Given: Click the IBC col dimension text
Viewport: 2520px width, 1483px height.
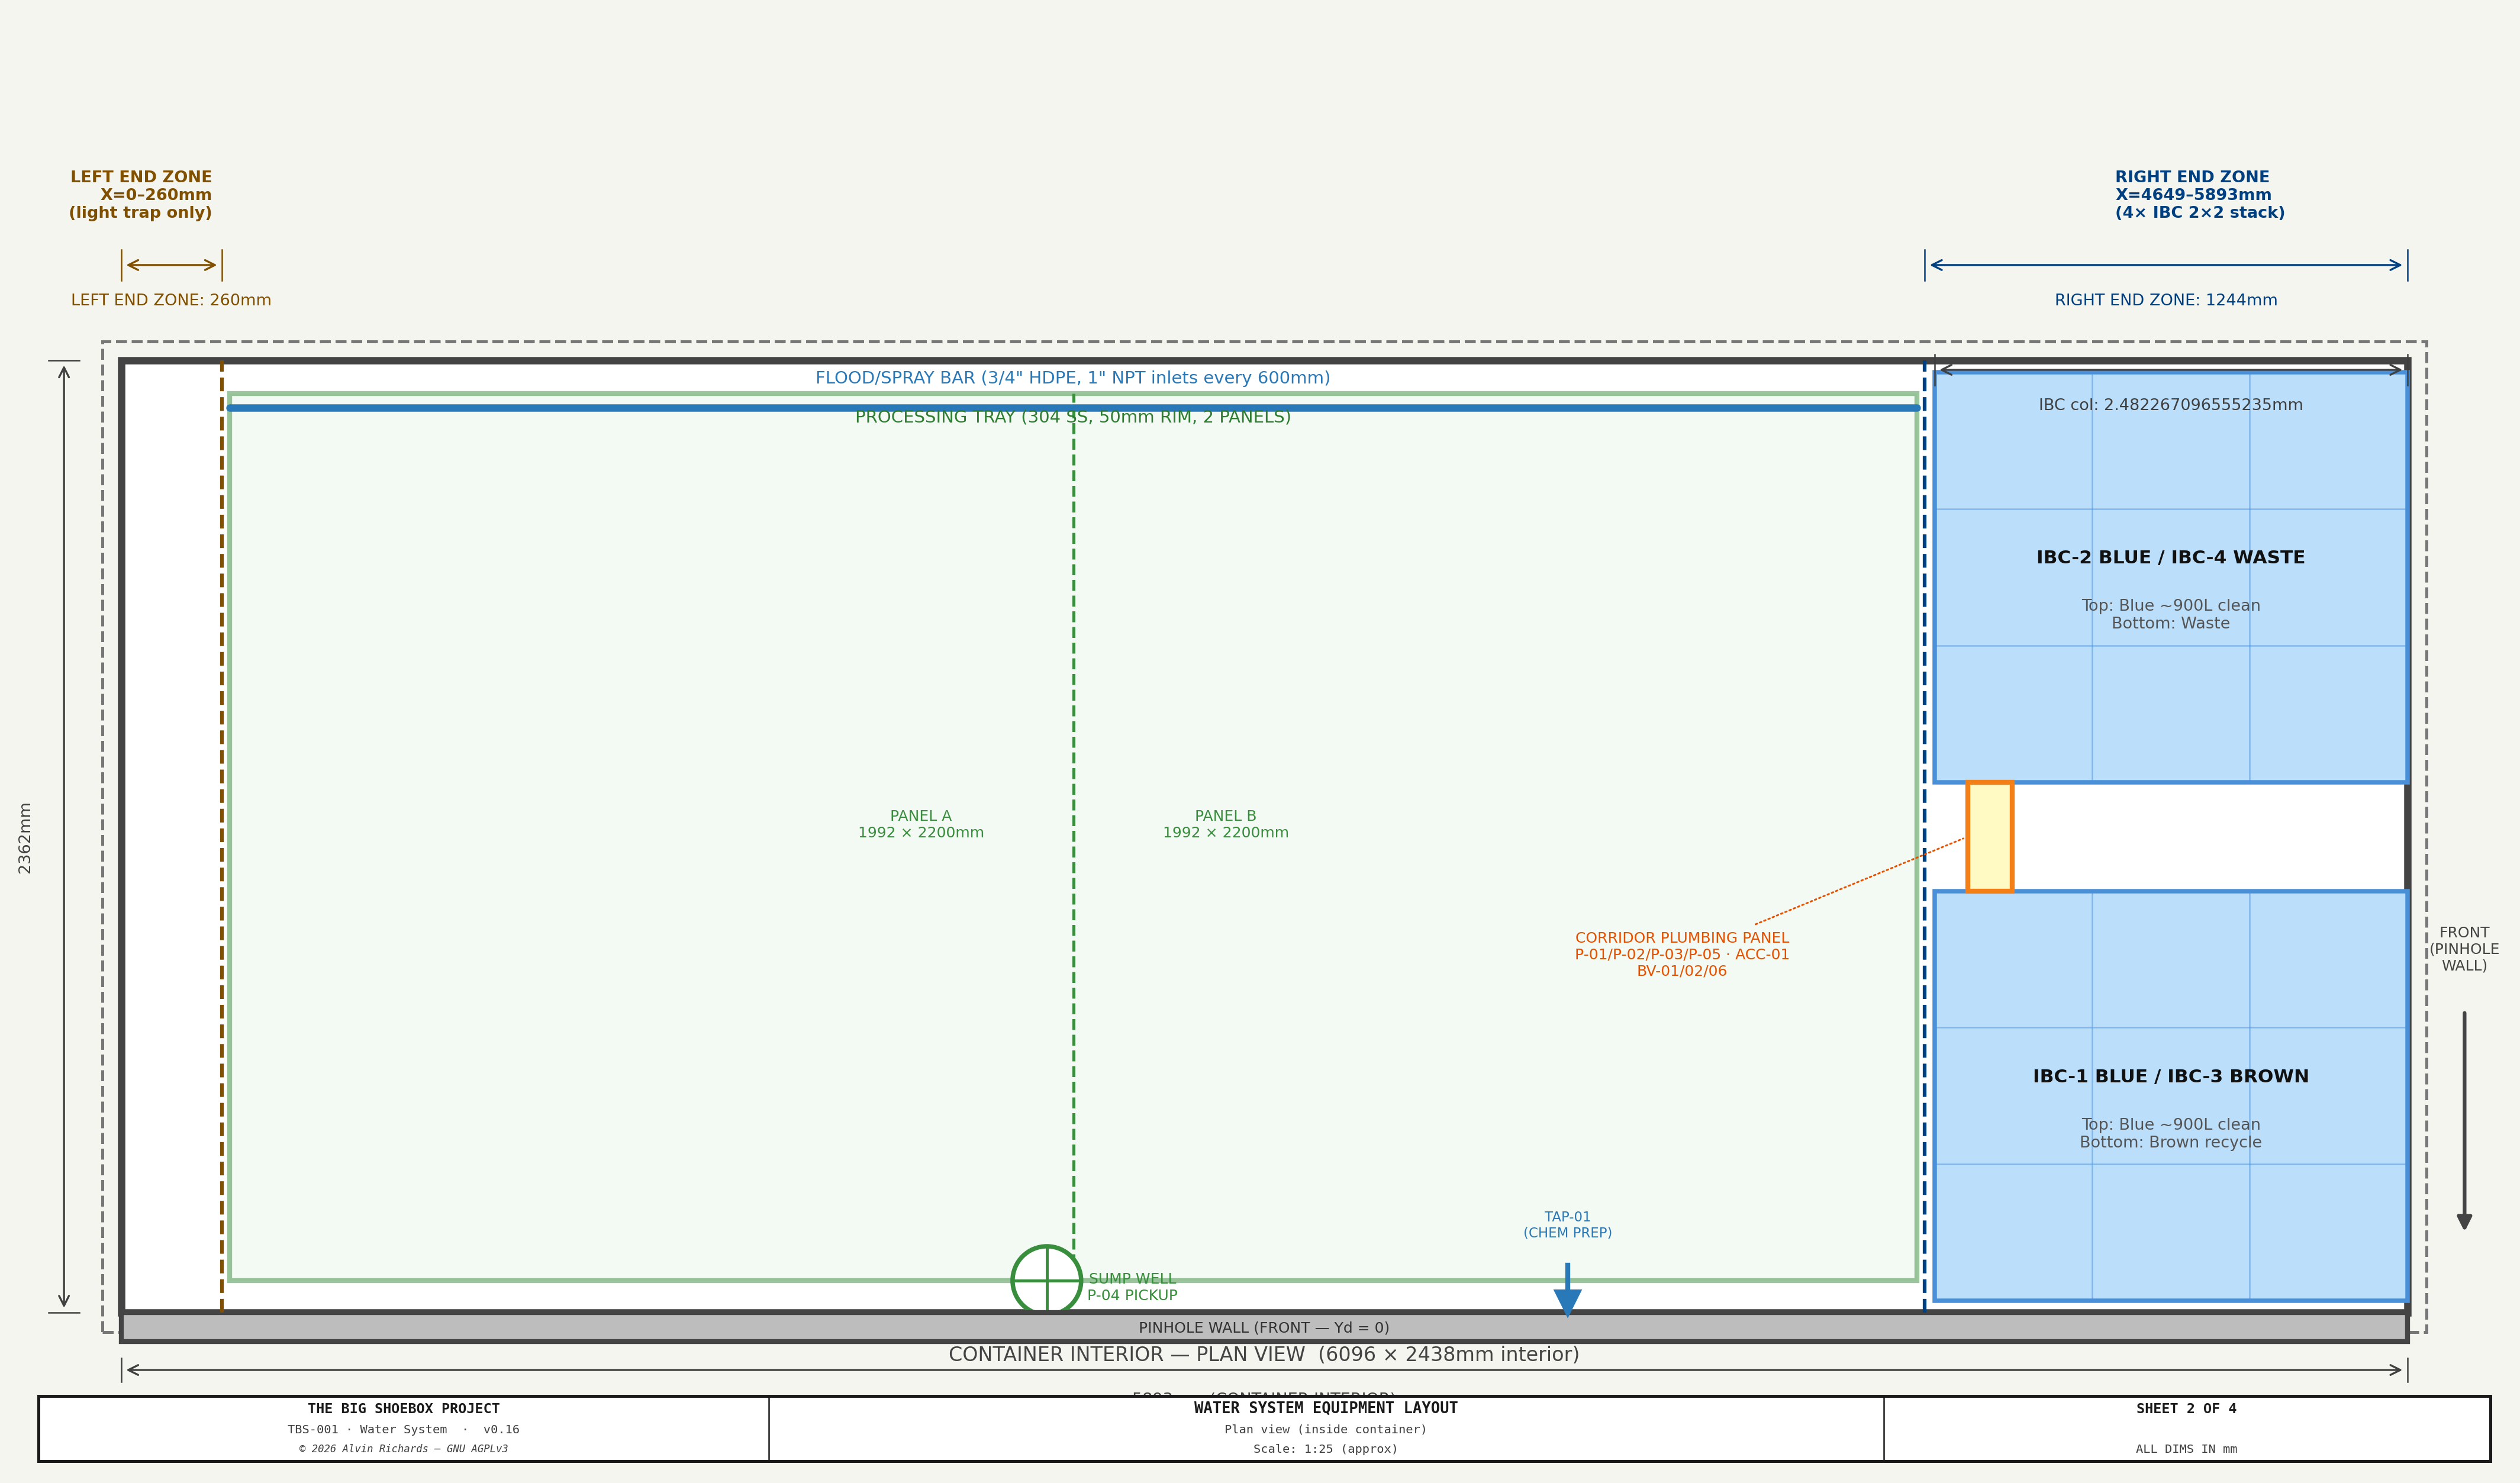Looking at the screenshot, I should click(2170, 405).
